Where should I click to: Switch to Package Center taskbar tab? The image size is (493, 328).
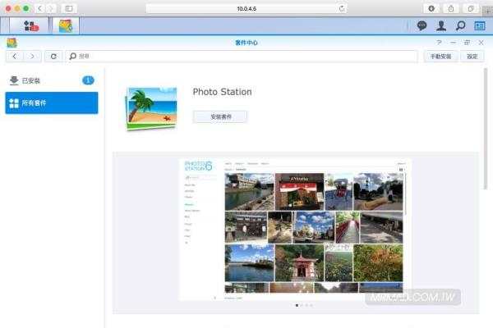(x=66, y=25)
